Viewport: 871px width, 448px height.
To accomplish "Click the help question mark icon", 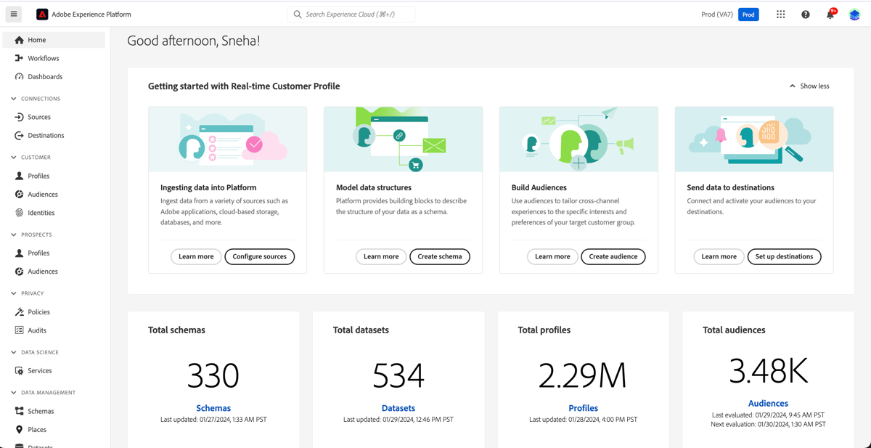I will 805,14.
